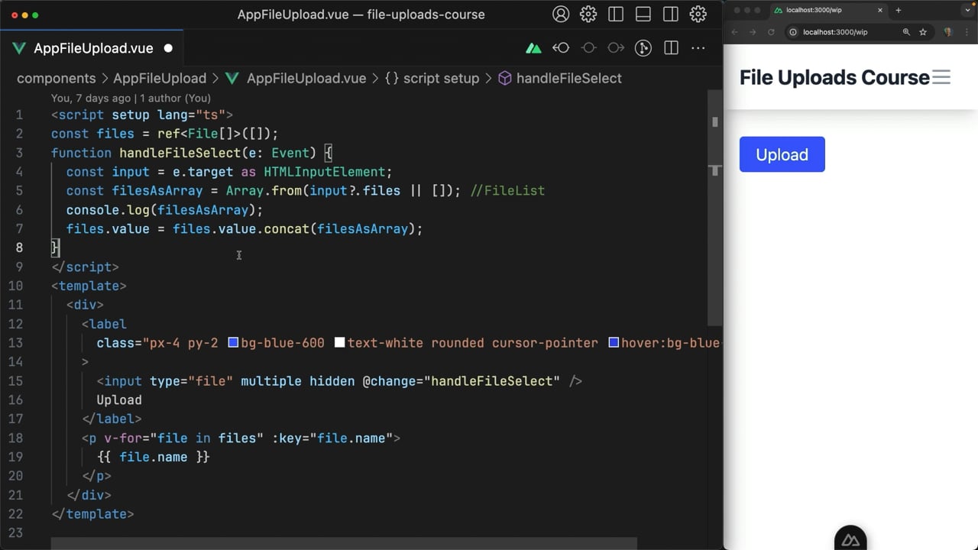Click line number 18 in the gutter

15,438
